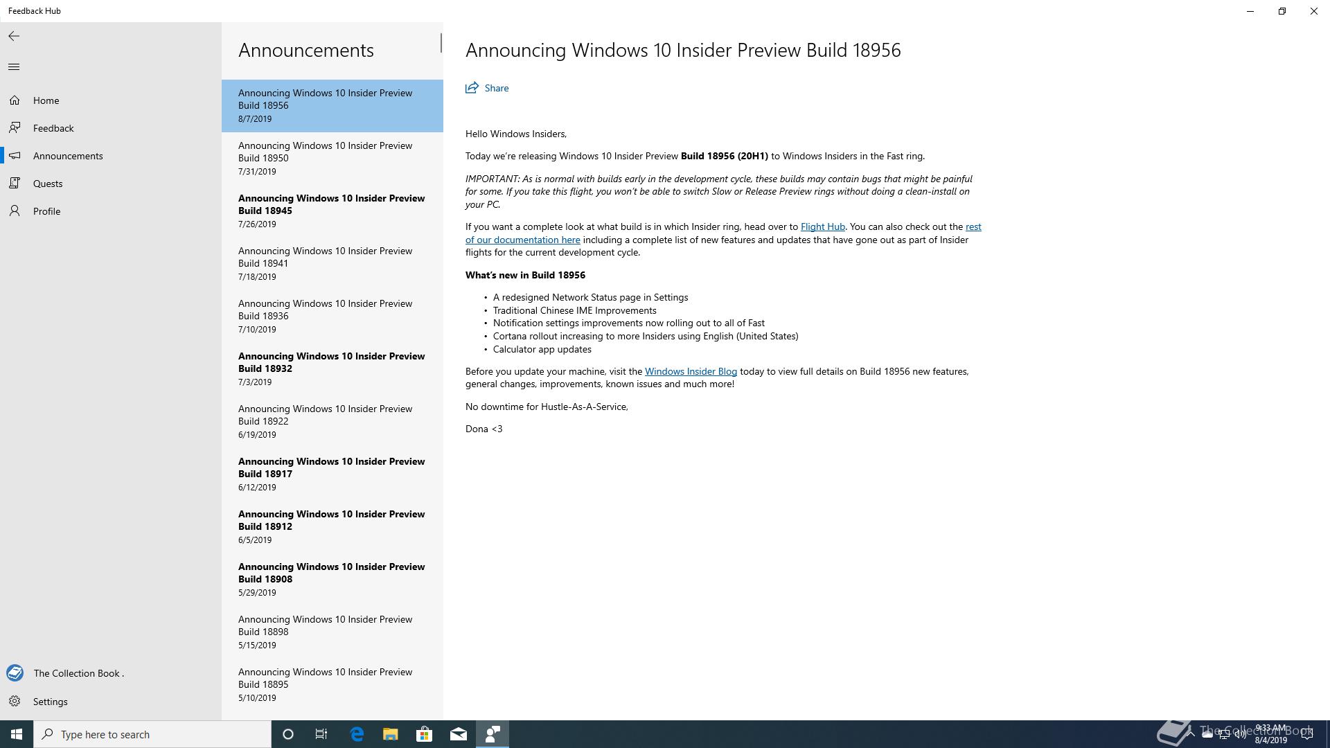The width and height of the screenshot is (1330, 748).
Task: Open Build 18908 announcement
Action: (332, 580)
